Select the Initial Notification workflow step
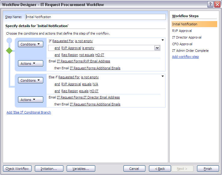This screenshot has width=222, height=175. point(194,24)
